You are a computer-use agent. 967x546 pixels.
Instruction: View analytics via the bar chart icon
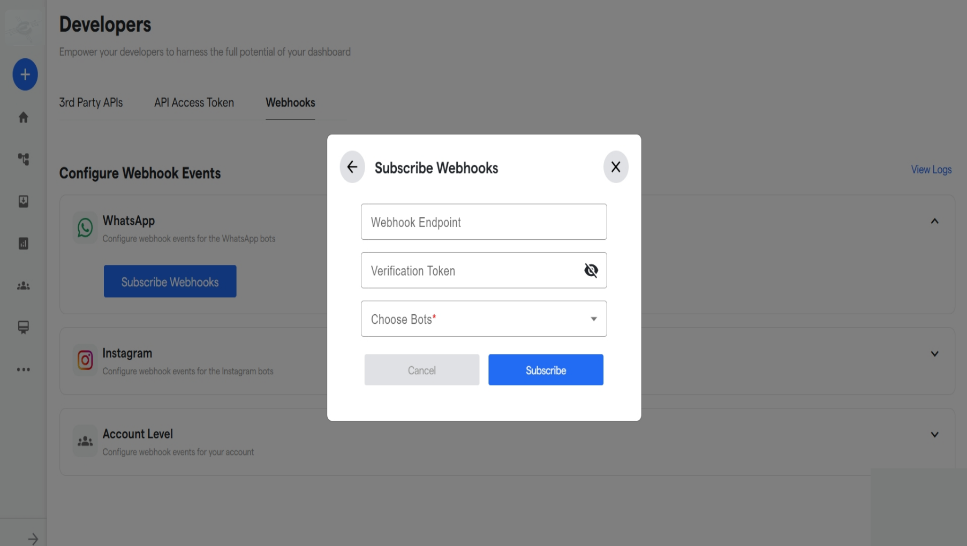click(24, 244)
